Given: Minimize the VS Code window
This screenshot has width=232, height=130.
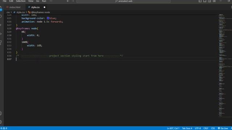Looking at the screenshot, I should (221, 1).
